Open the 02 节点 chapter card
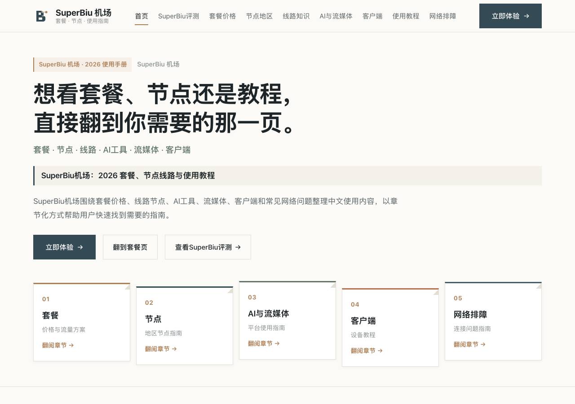The image size is (575, 404). [x=185, y=325]
